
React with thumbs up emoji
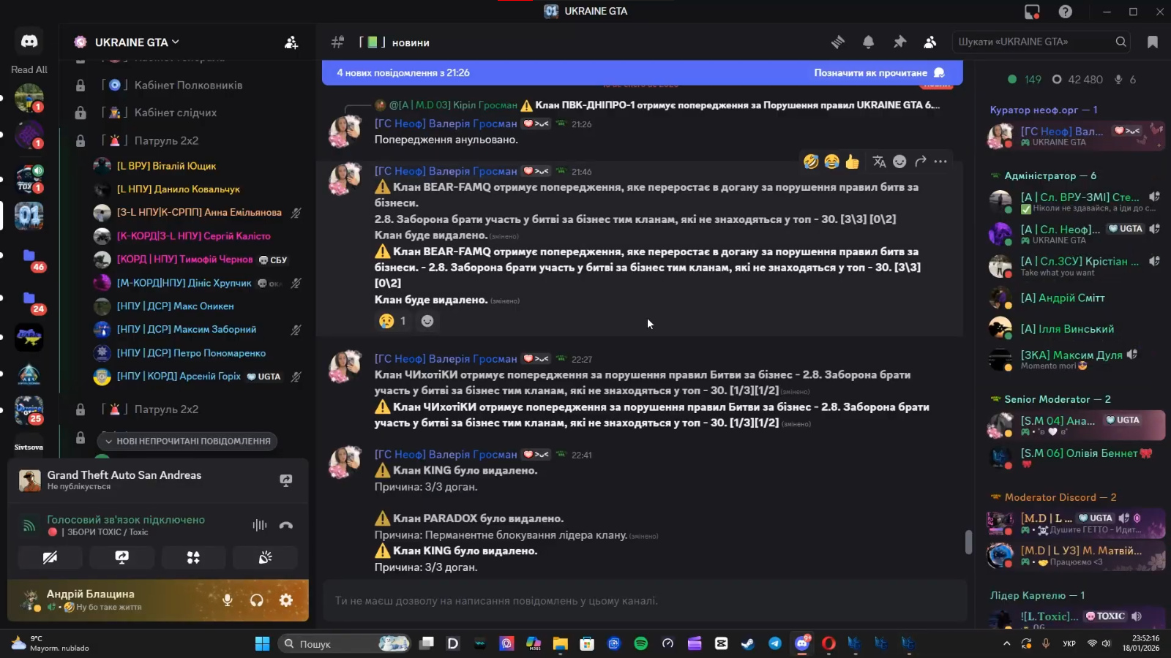(852, 162)
